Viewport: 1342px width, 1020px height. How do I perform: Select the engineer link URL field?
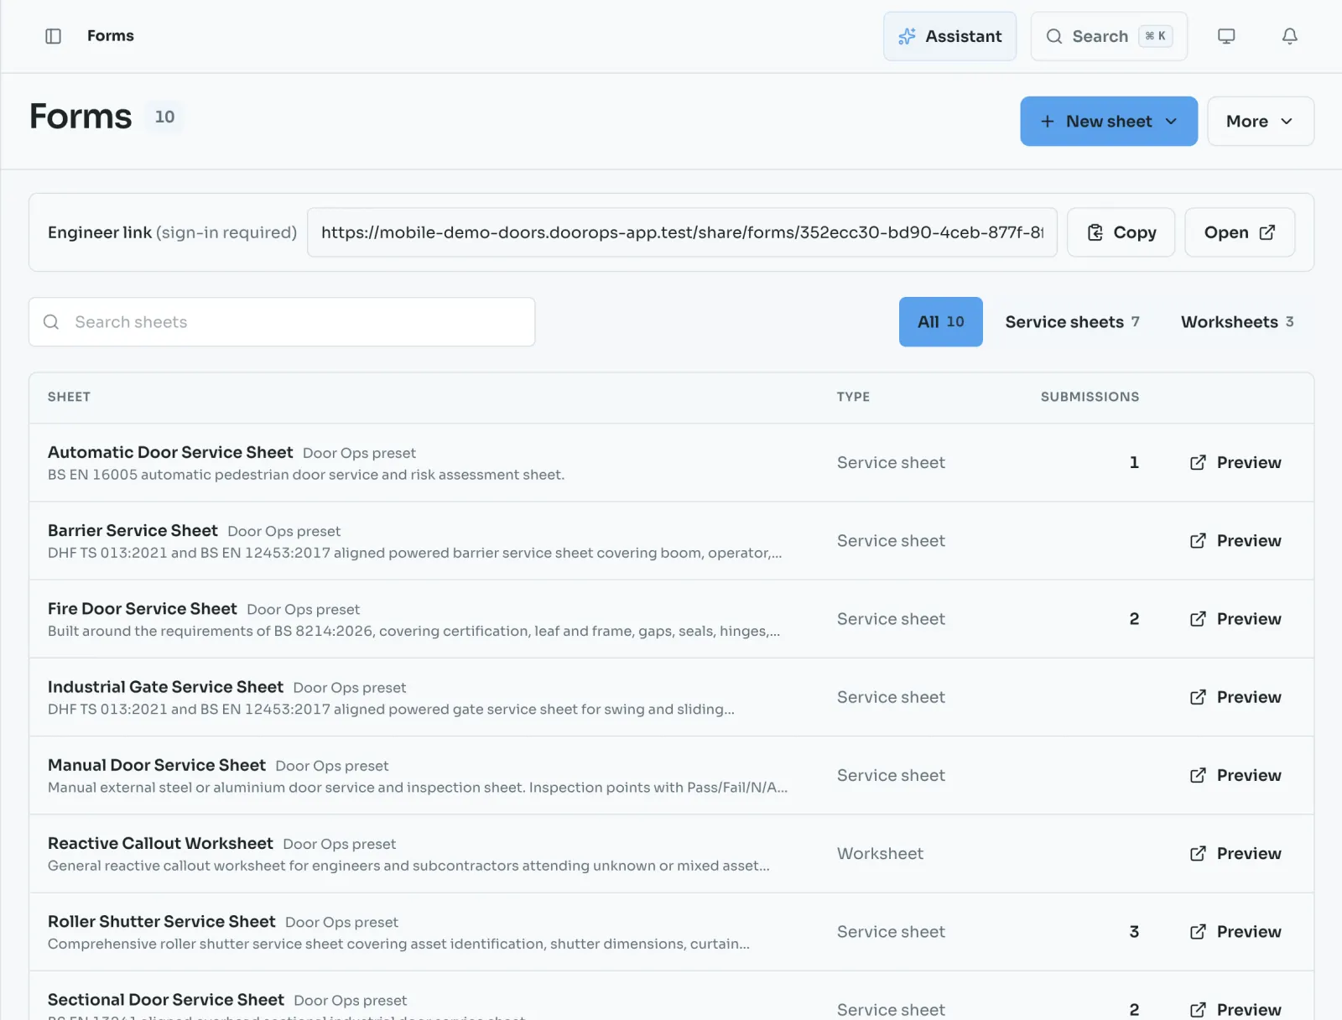click(x=682, y=232)
